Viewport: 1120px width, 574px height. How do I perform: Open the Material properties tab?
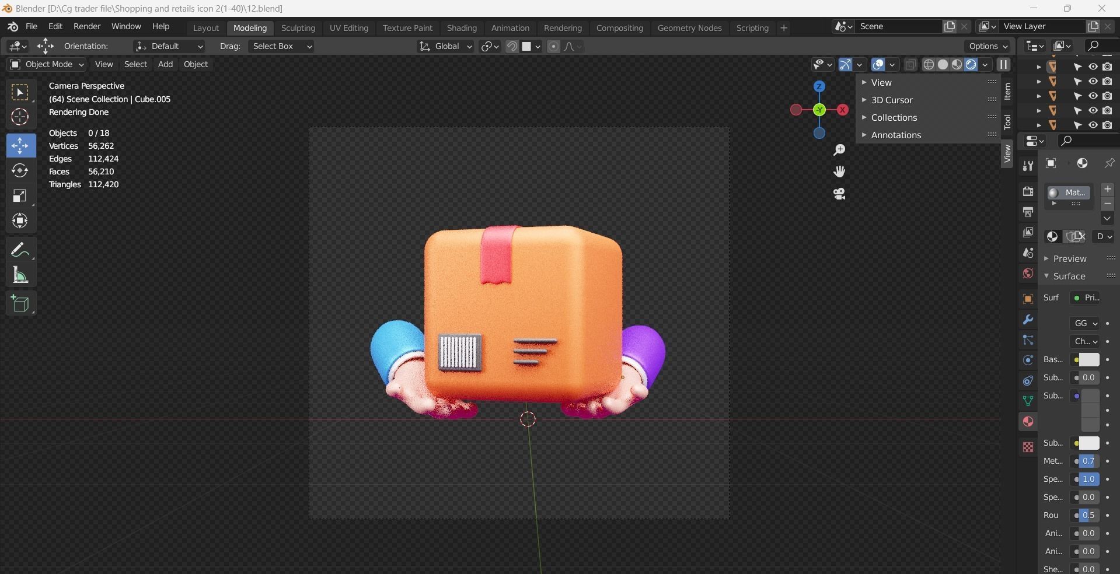(1028, 422)
